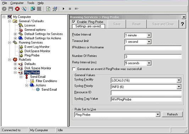
Task: Click the restart service toolbar icon
Action: click(77, 9)
